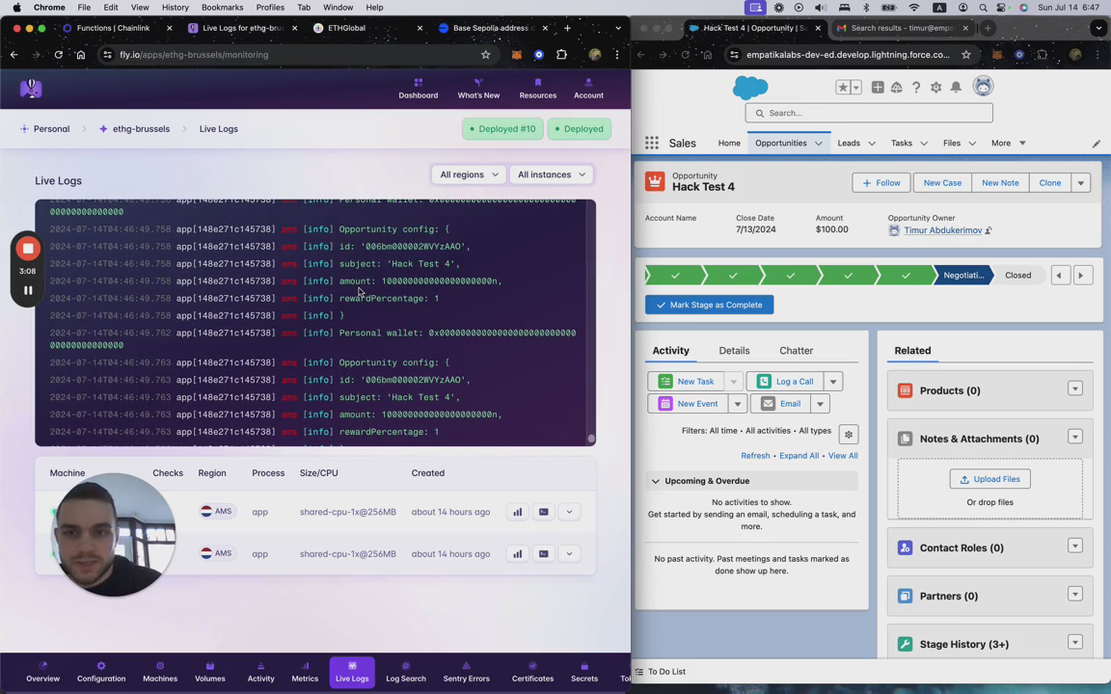Open the Products (0) related list menu

(1075, 388)
